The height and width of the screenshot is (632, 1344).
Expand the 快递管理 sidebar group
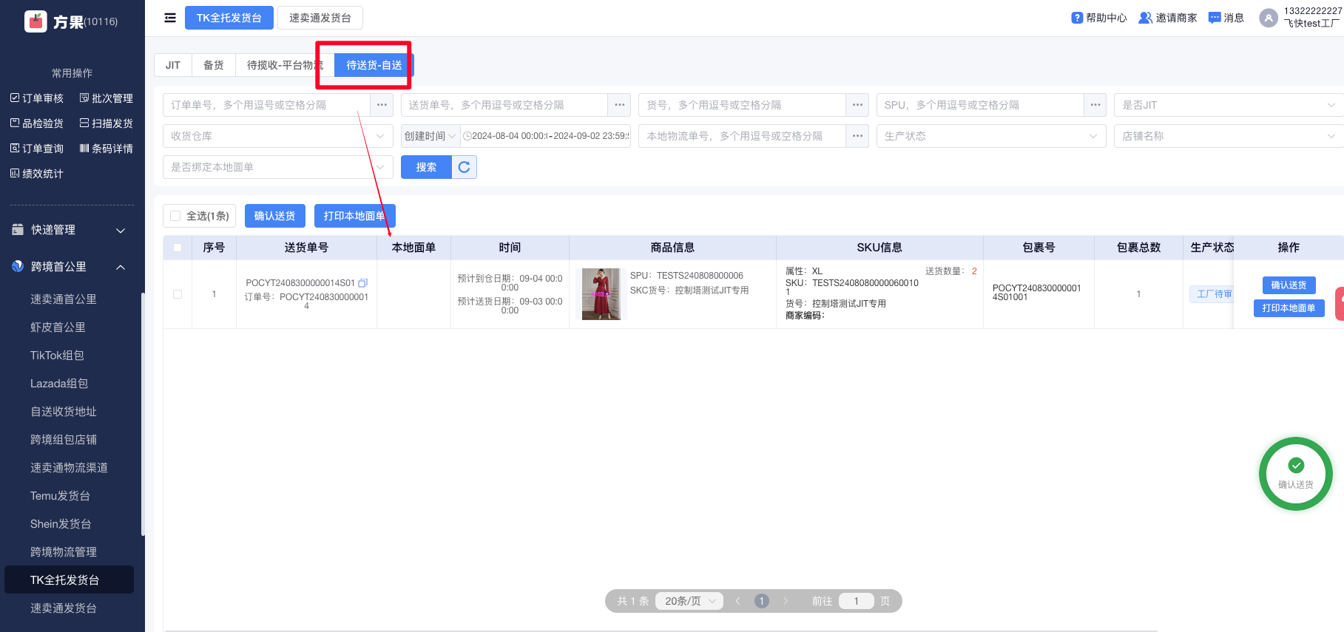click(69, 230)
